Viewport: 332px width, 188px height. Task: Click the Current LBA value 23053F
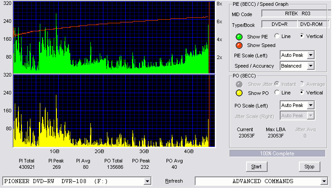247,136
